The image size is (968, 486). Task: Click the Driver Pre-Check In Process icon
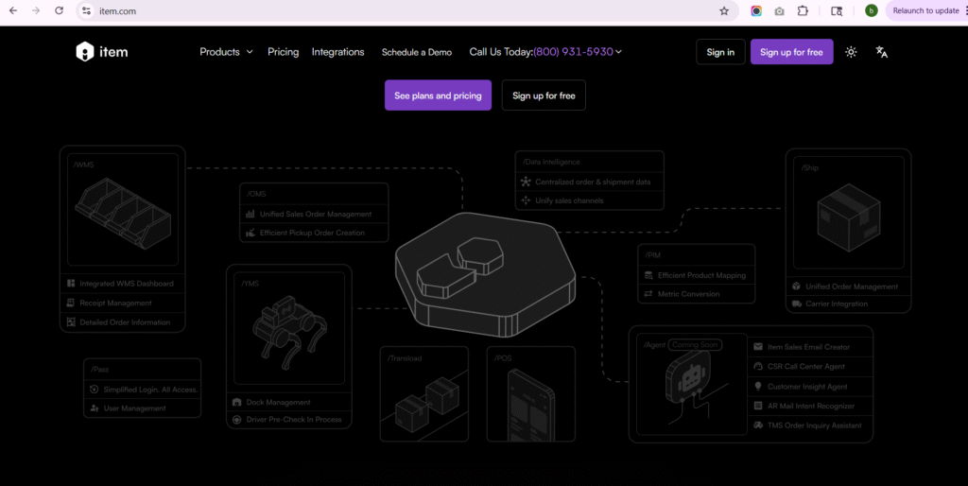[x=236, y=419]
